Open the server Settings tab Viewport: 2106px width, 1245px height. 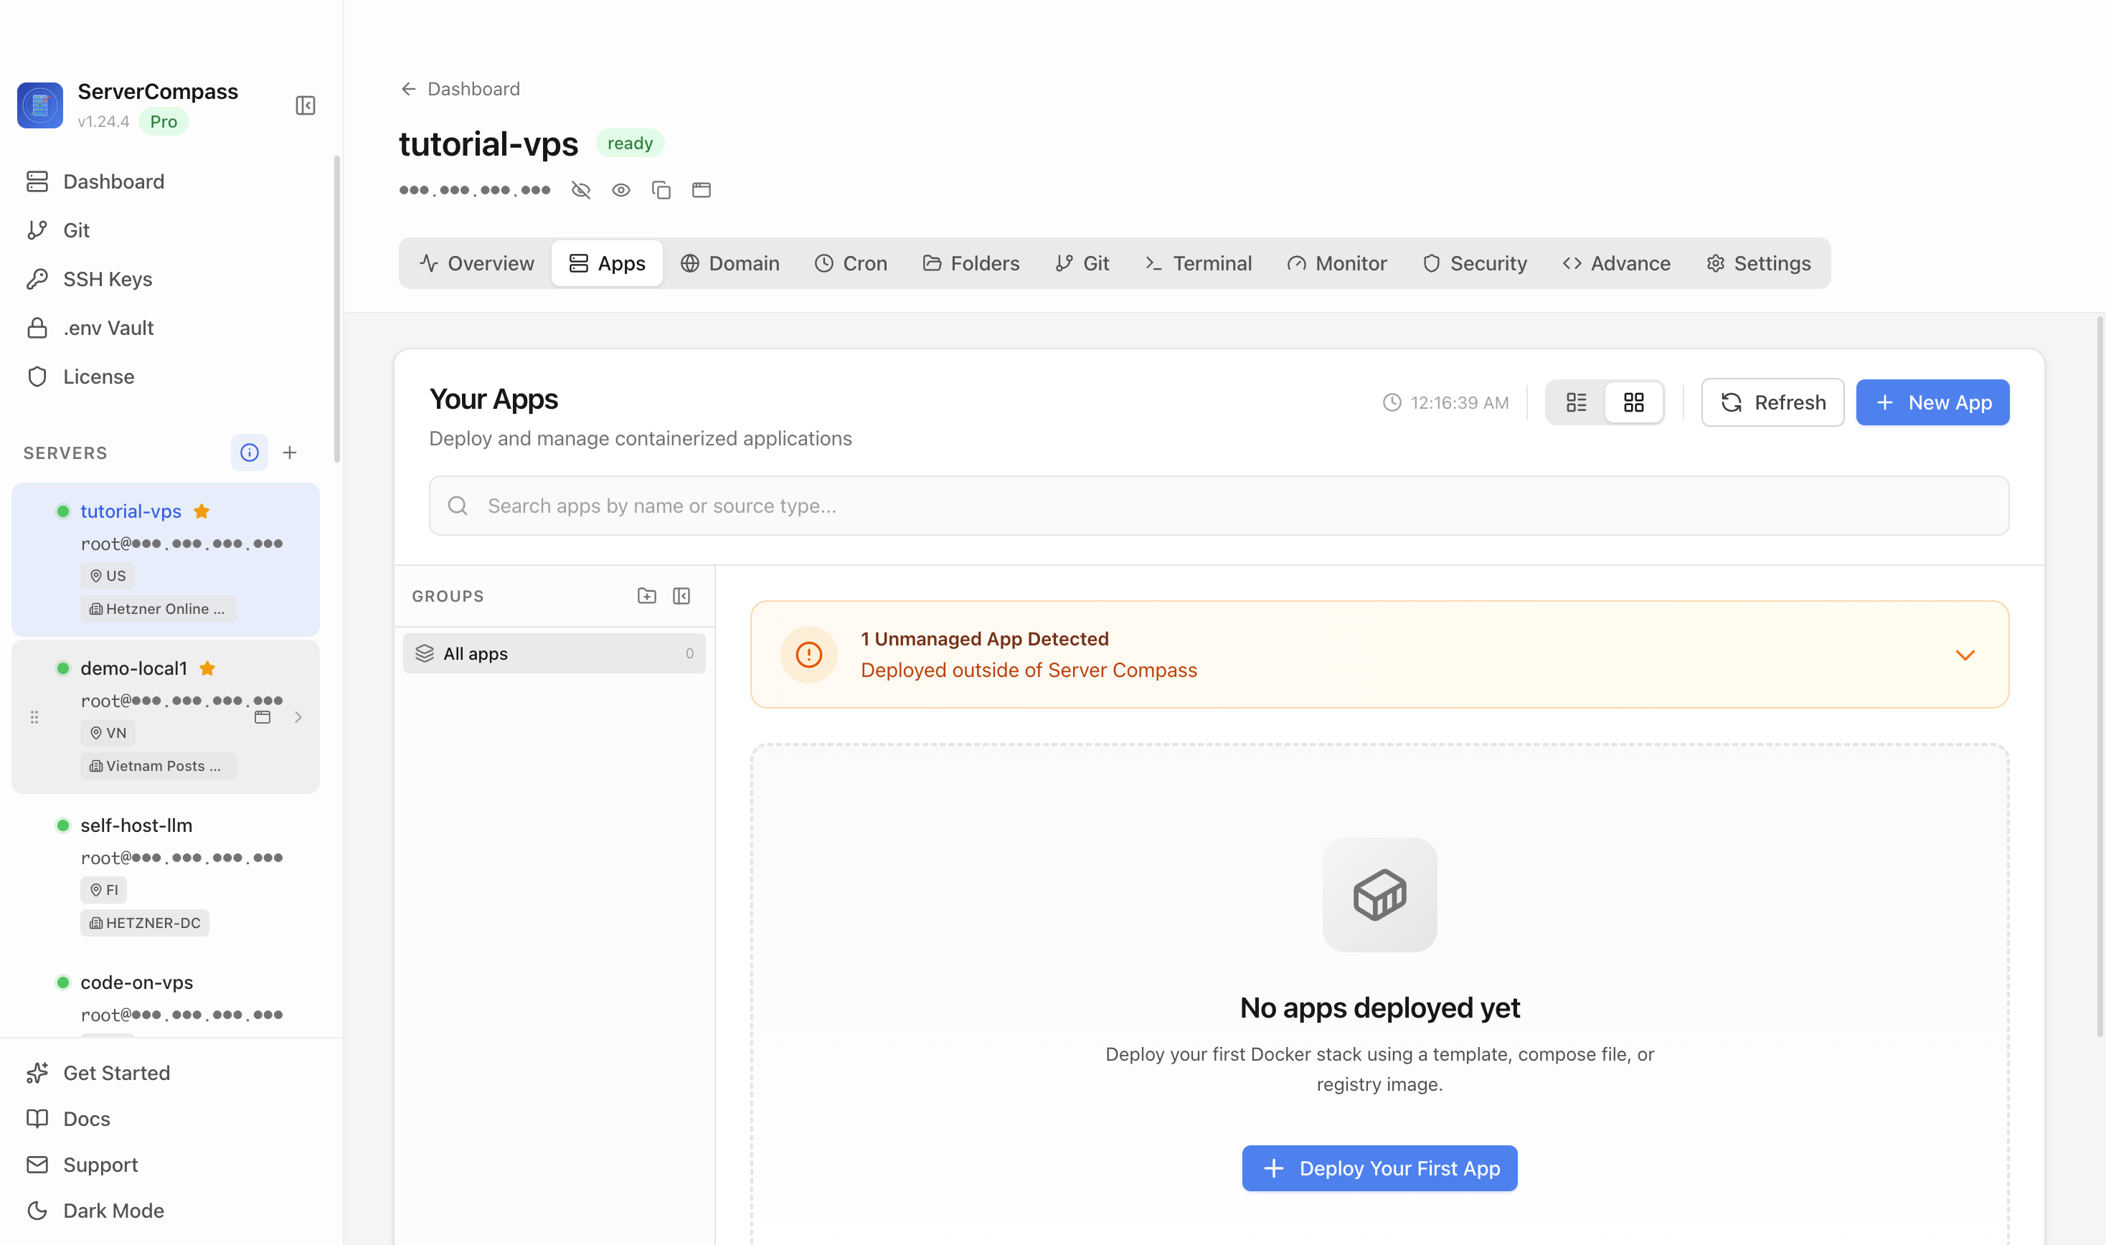pos(1759,263)
